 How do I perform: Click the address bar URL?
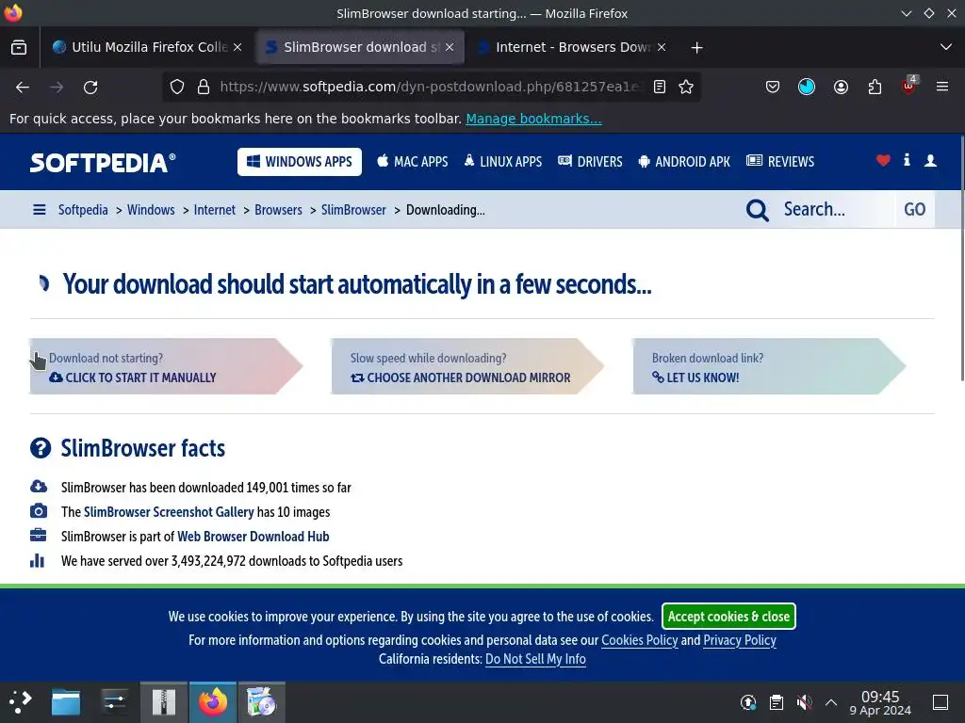coord(429,88)
